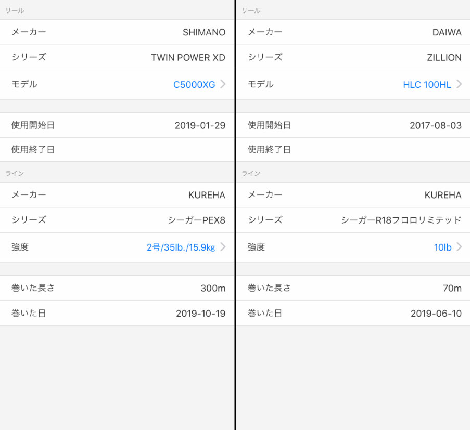Select the HLC 100HL model link

pyautogui.click(x=427, y=85)
